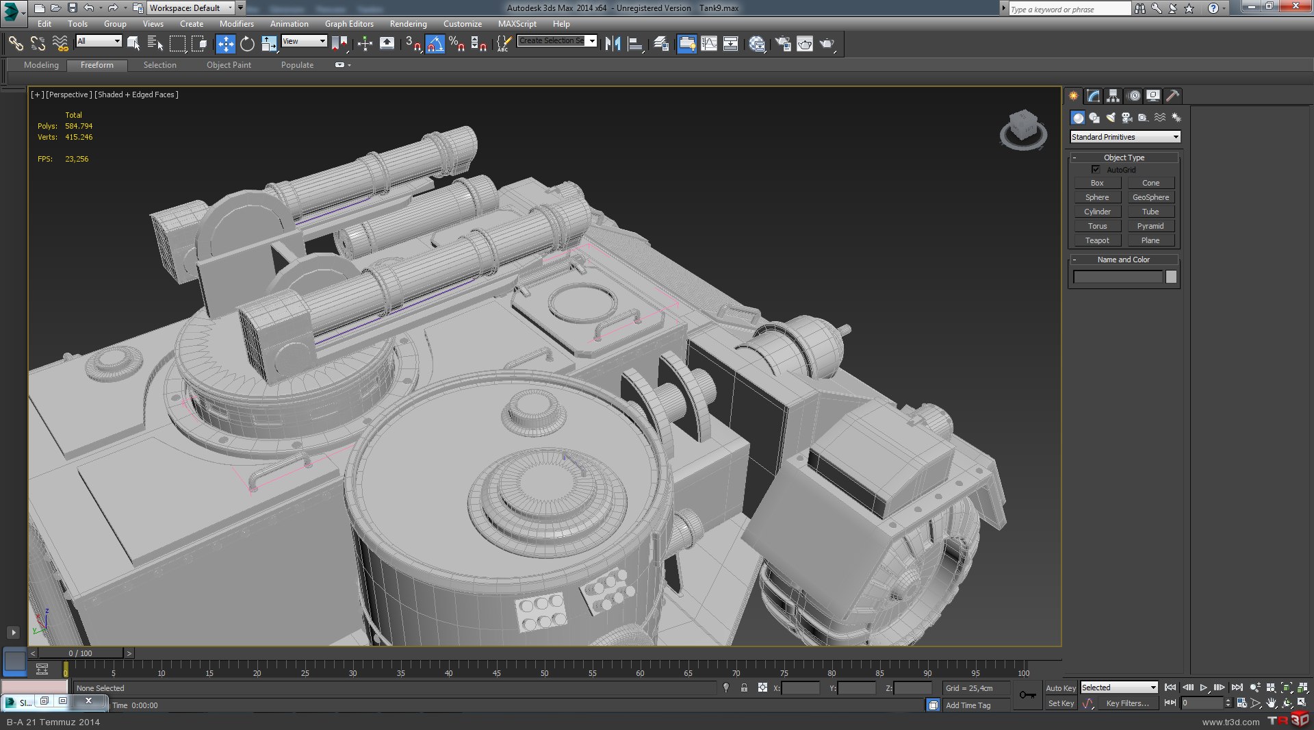This screenshot has height=730, width=1314.
Task: Open the Material Editor
Action: pos(757,44)
